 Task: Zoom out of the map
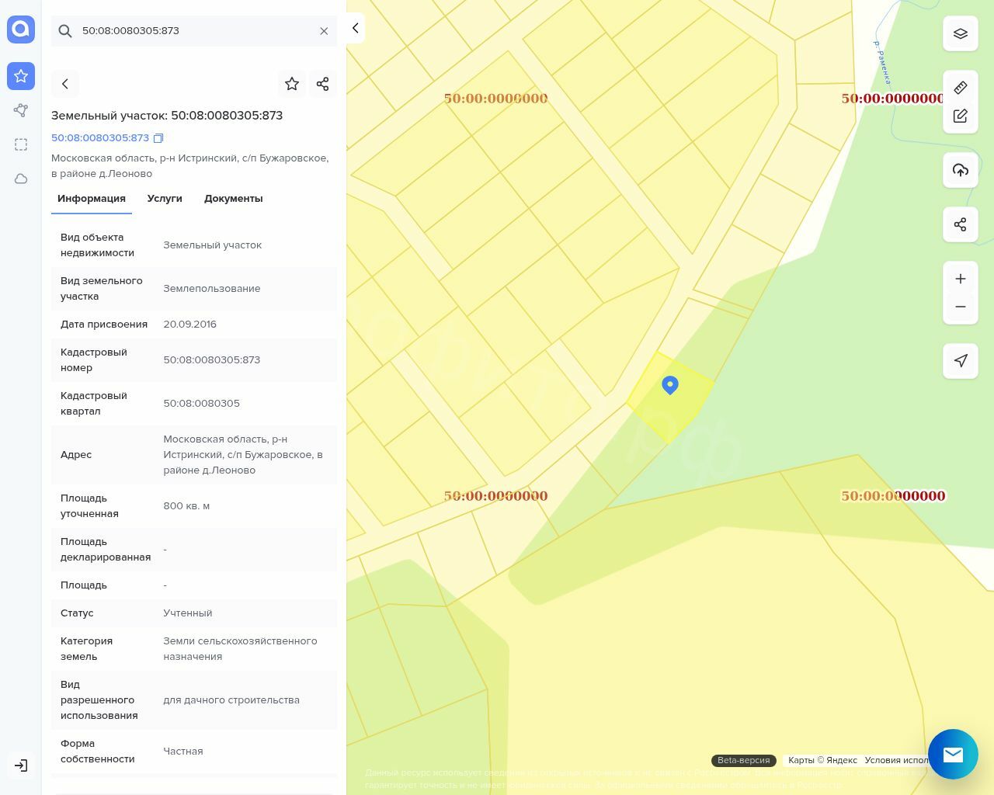[x=961, y=307]
